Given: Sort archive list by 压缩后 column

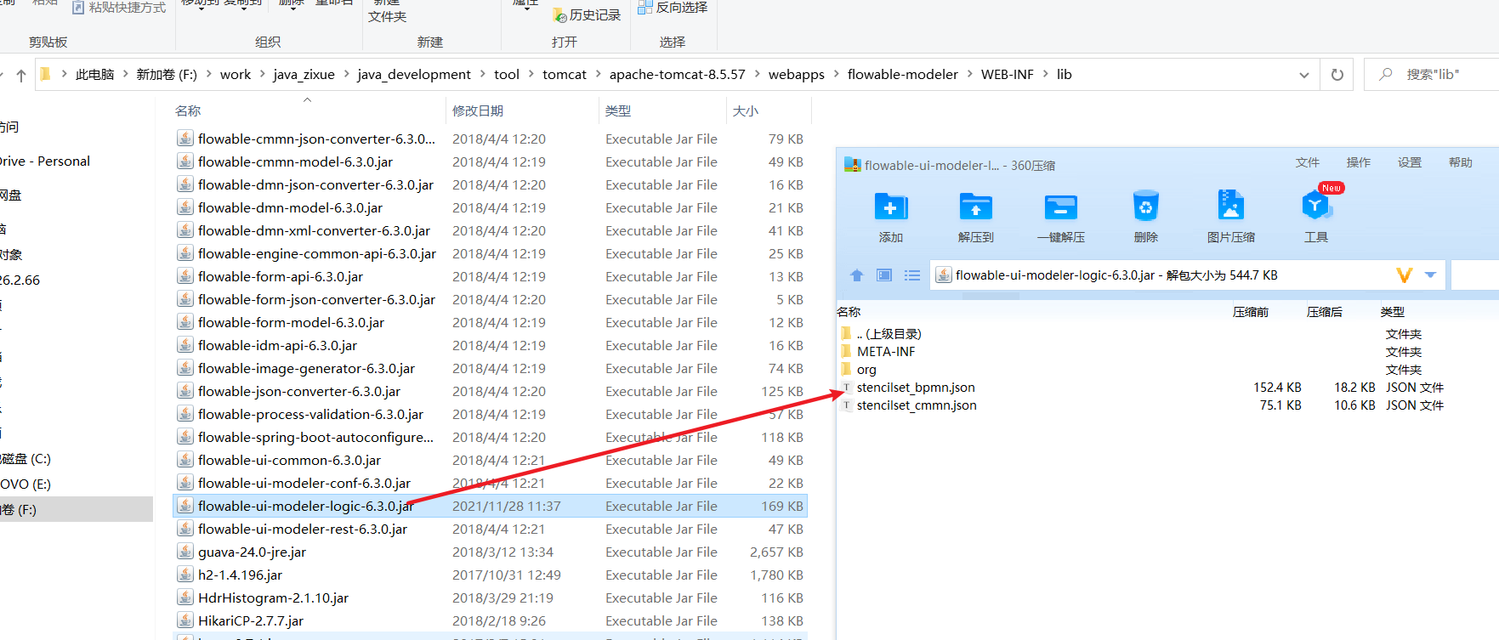Looking at the screenshot, I should (x=1325, y=312).
